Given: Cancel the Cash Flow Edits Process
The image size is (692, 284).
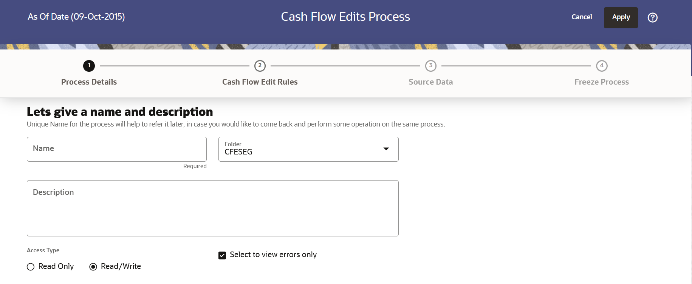Looking at the screenshot, I should click(582, 17).
